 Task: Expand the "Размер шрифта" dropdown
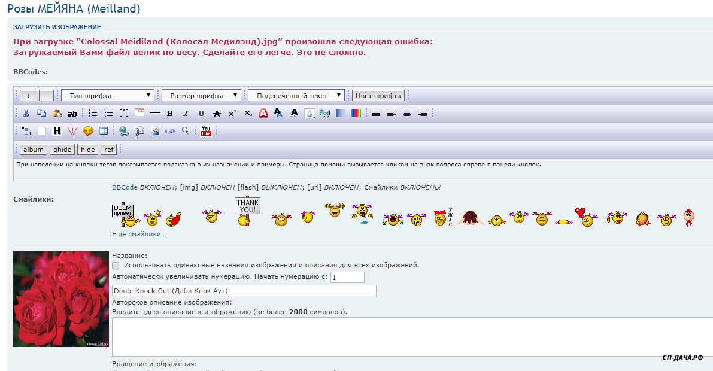coord(202,95)
